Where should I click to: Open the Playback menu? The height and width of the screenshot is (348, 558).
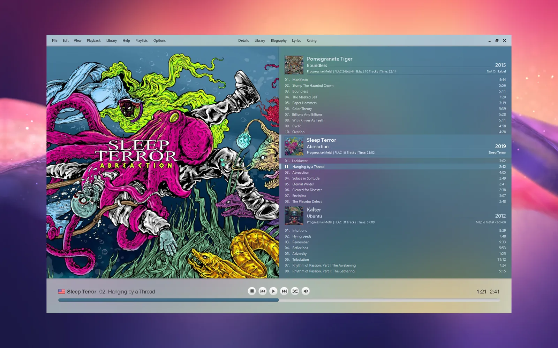[x=93, y=41]
